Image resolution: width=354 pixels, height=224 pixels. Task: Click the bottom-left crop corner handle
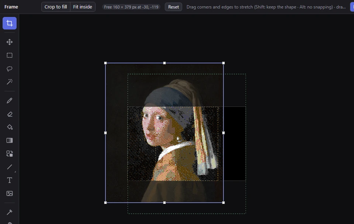(x=105, y=203)
